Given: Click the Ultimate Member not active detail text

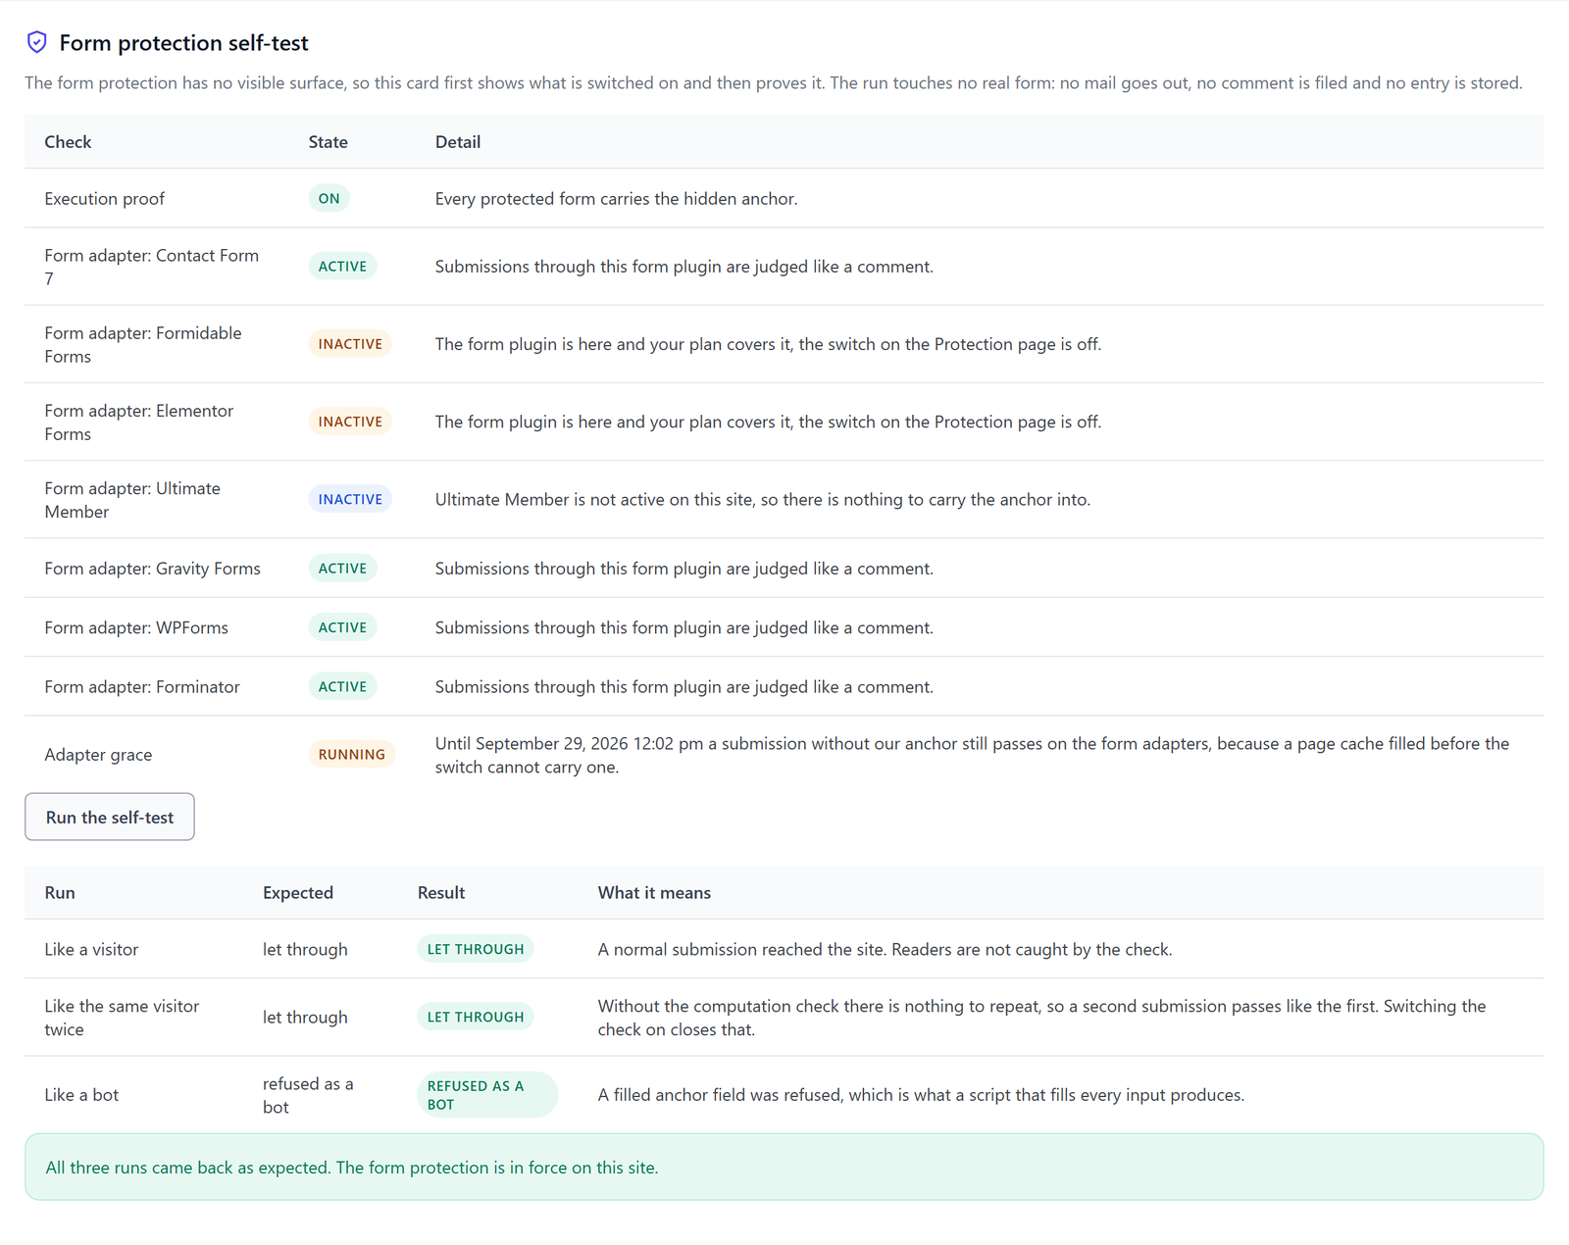Looking at the screenshot, I should tap(763, 499).
